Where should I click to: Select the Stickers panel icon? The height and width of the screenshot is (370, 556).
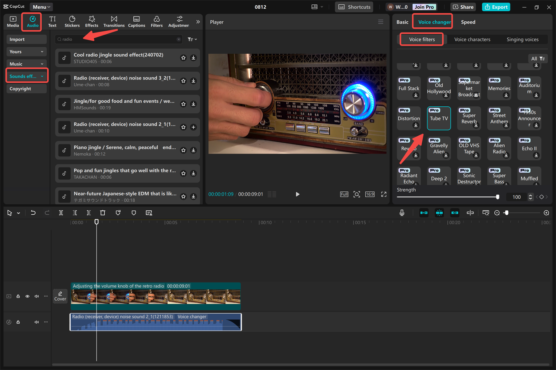[72, 21]
